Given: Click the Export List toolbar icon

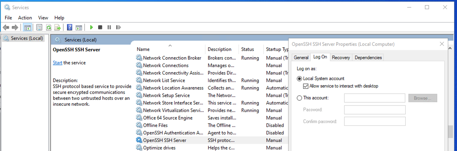Looking at the screenshot, I should (58, 28).
